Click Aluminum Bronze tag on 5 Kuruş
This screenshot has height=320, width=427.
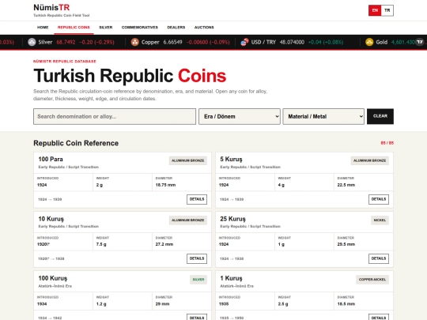point(370,160)
